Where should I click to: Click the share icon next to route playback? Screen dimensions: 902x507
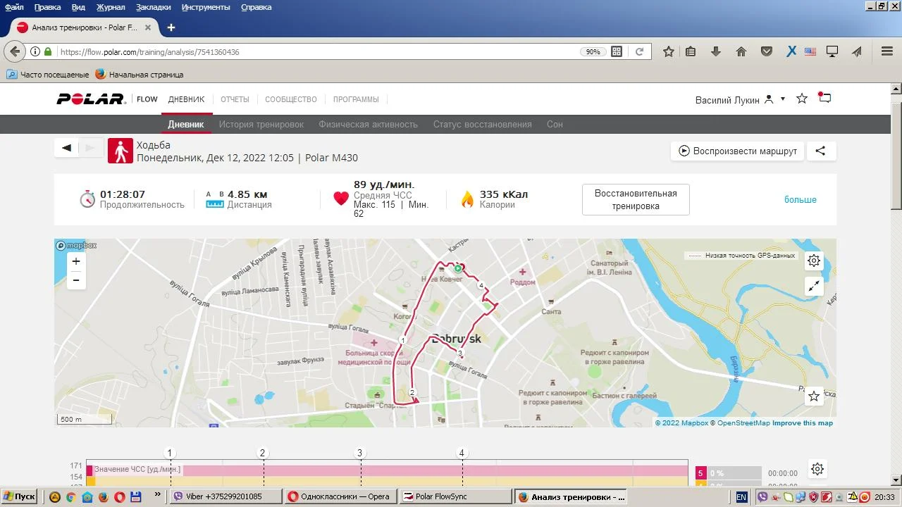pyautogui.click(x=820, y=151)
